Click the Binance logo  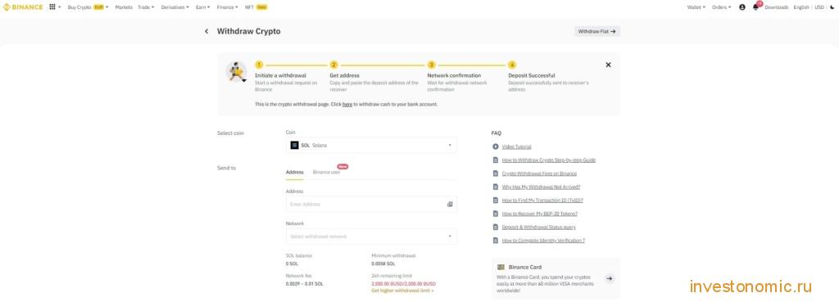point(23,7)
